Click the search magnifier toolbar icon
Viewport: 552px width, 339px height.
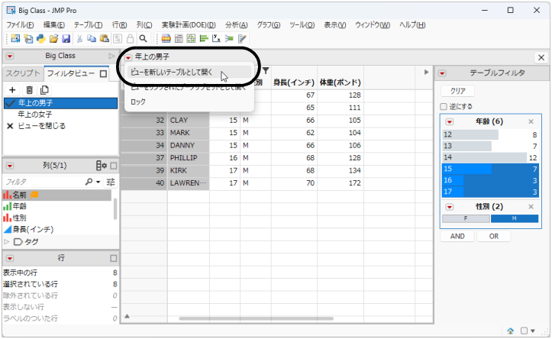(x=143, y=38)
